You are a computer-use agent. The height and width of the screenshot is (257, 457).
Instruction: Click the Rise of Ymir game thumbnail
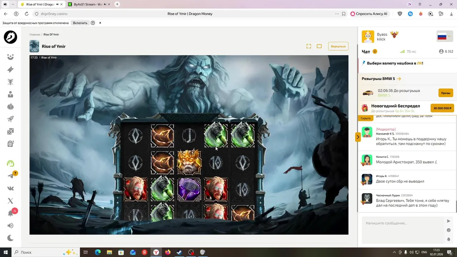[34, 46]
